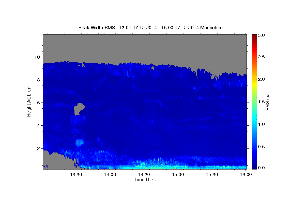The width and height of the screenshot is (305, 203).
Task: Click the dark red top of the colorbar
Action: click(254, 36)
